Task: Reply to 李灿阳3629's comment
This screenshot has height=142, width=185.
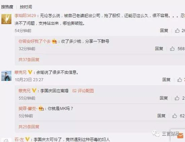Action: [164, 31]
